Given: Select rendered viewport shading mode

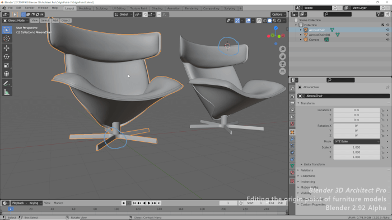Looking at the screenshot, I should (x=279, y=21).
